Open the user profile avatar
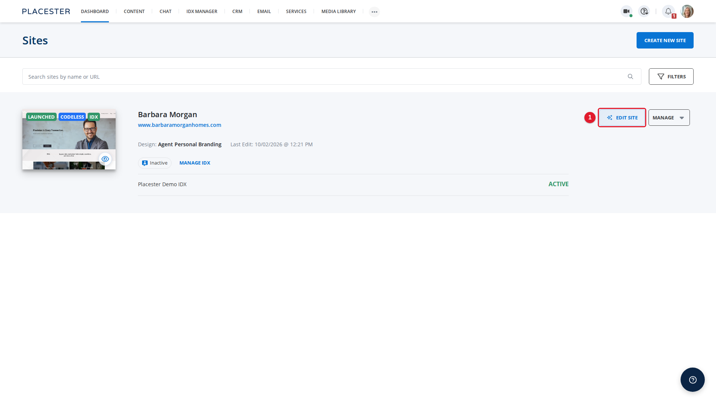The height and width of the screenshot is (403, 716). point(687,12)
